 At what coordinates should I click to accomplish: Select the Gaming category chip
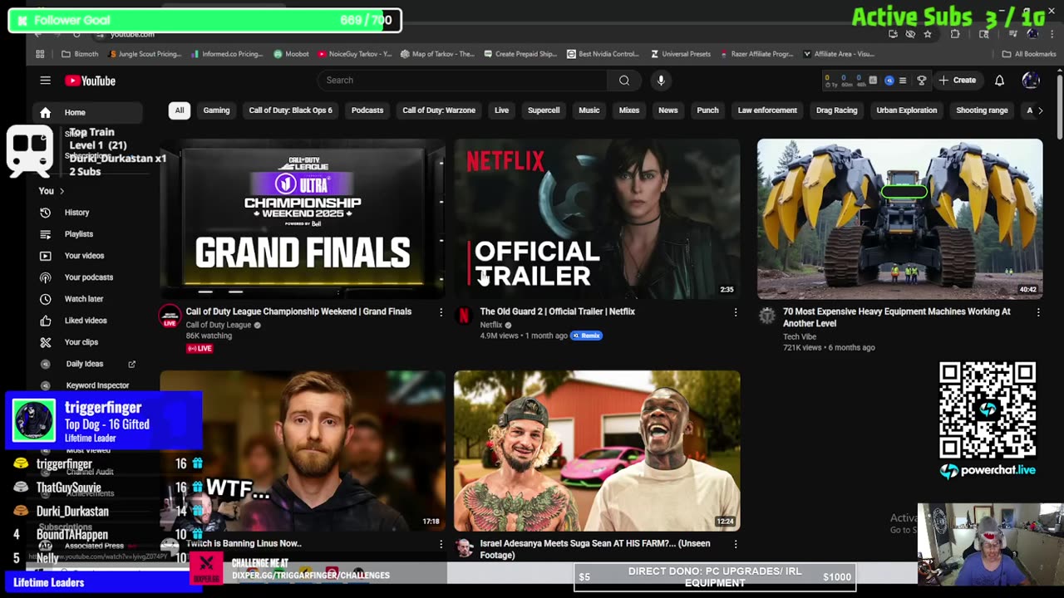[216, 110]
